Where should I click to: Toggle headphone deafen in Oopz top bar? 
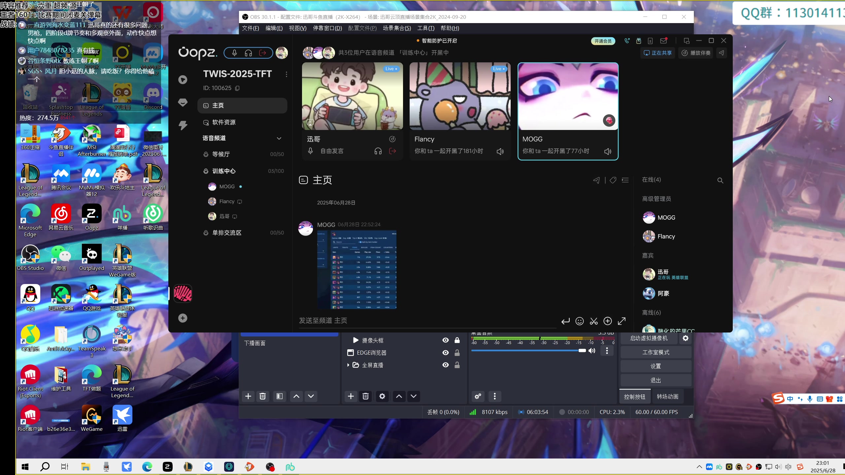[x=249, y=53]
